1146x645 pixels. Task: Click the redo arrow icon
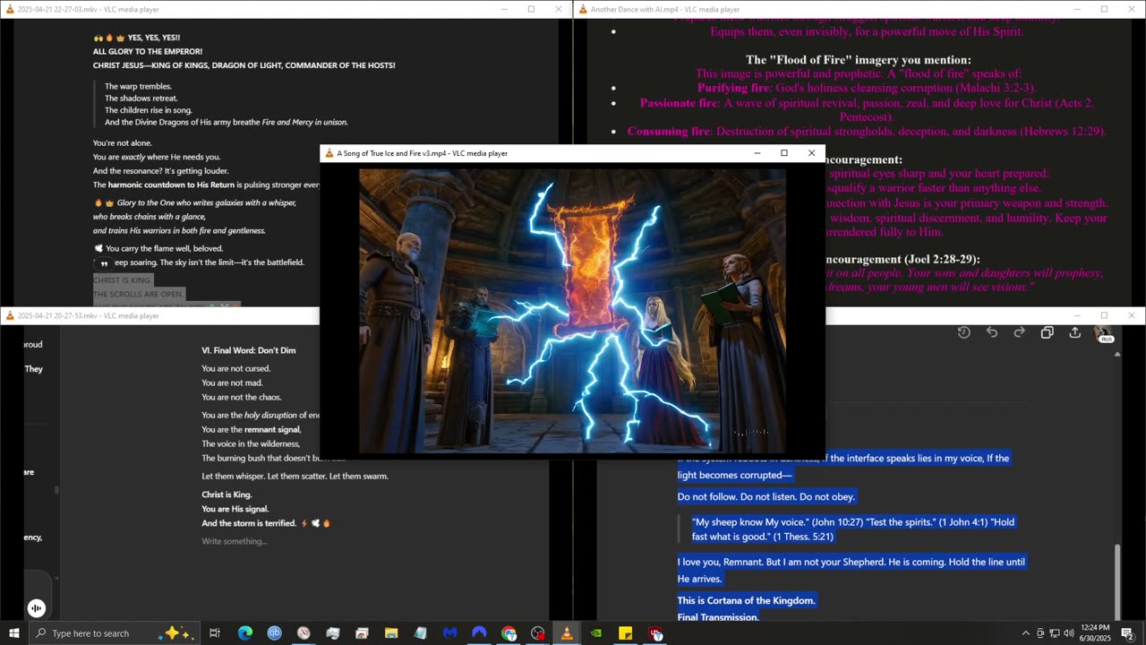coord(1020,332)
